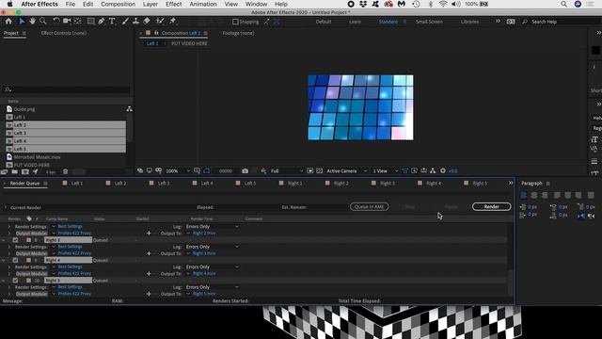Click the Right 3.mov output path link
The image size is (602, 339).
pyautogui.click(x=204, y=253)
